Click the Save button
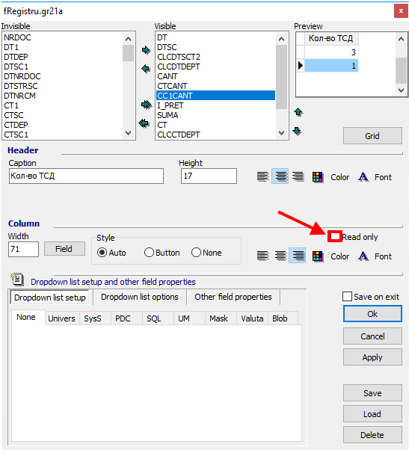 coord(372,393)
